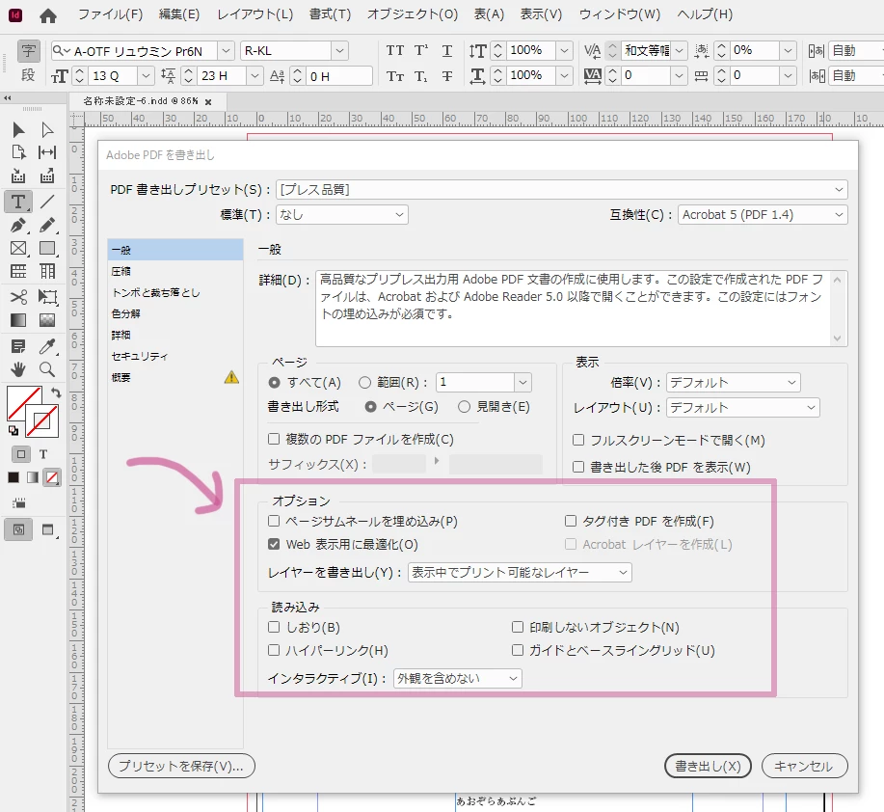Select the Selection tool arrow

coord(18,130)
